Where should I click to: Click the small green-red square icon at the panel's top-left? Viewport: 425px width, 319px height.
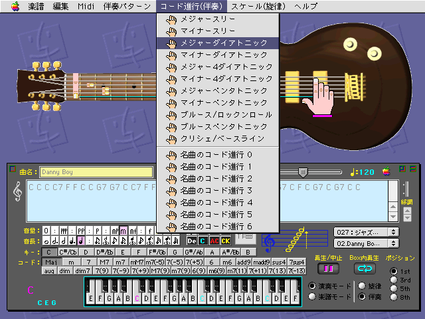[x=13, y=169]
